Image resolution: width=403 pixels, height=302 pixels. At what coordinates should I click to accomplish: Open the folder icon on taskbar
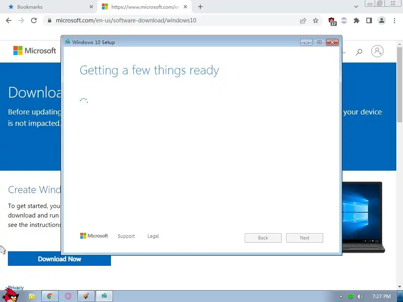(31, 296)
